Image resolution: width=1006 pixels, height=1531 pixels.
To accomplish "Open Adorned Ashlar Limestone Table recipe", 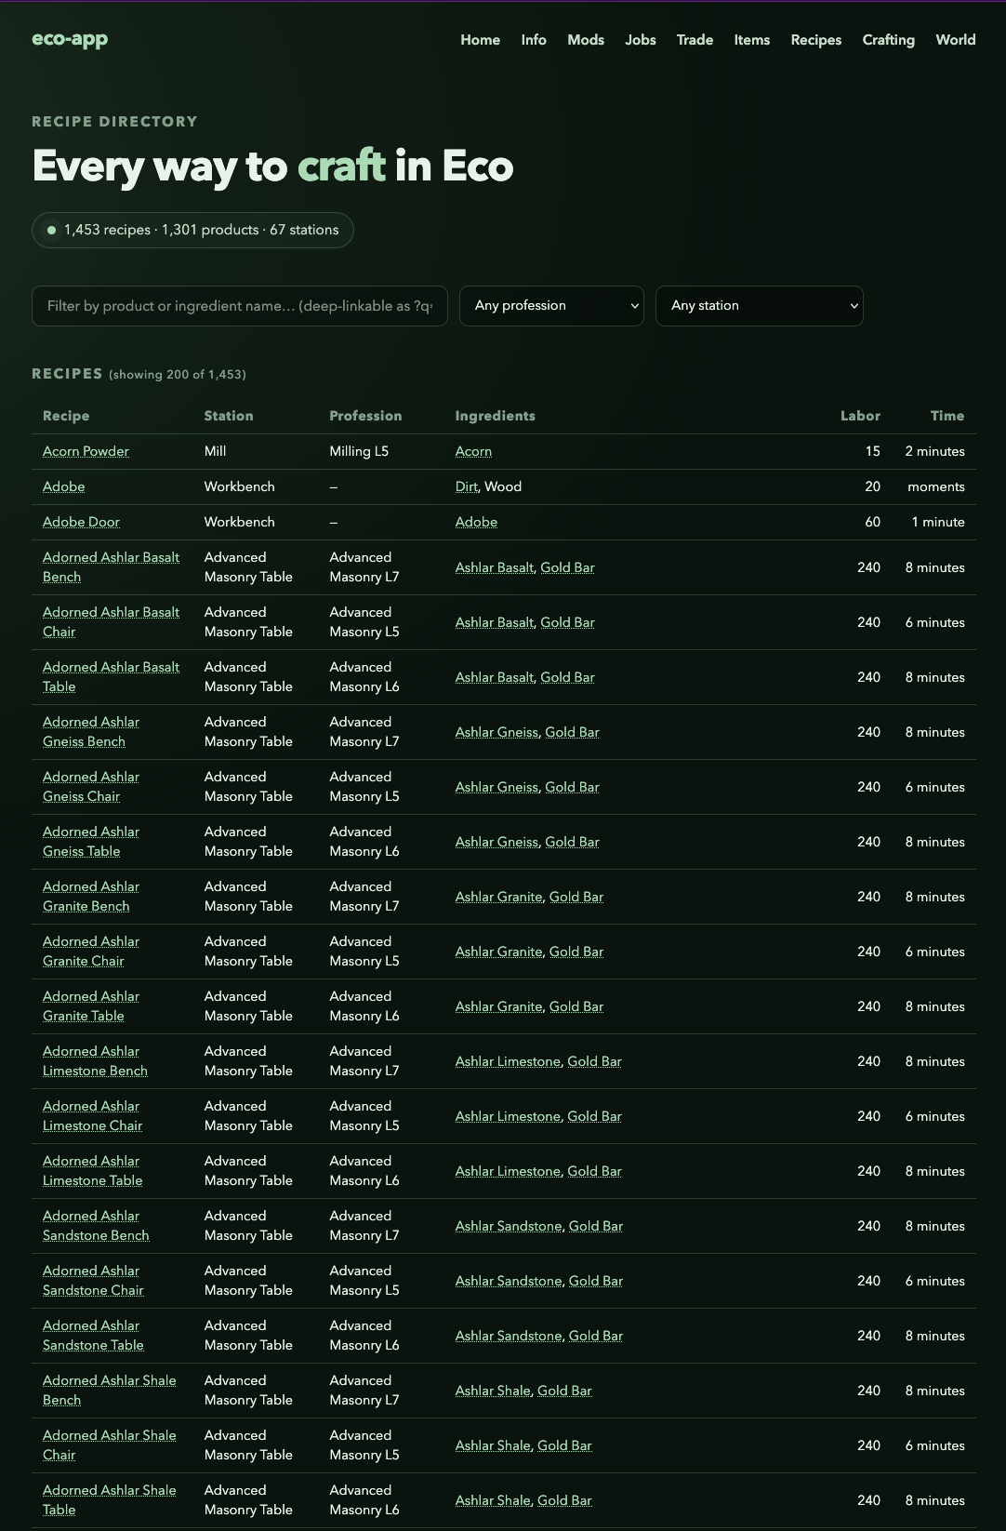I will point(92,1171).
